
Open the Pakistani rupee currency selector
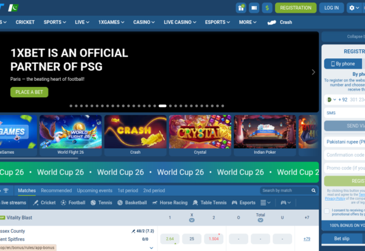click(x=344, y=142)
